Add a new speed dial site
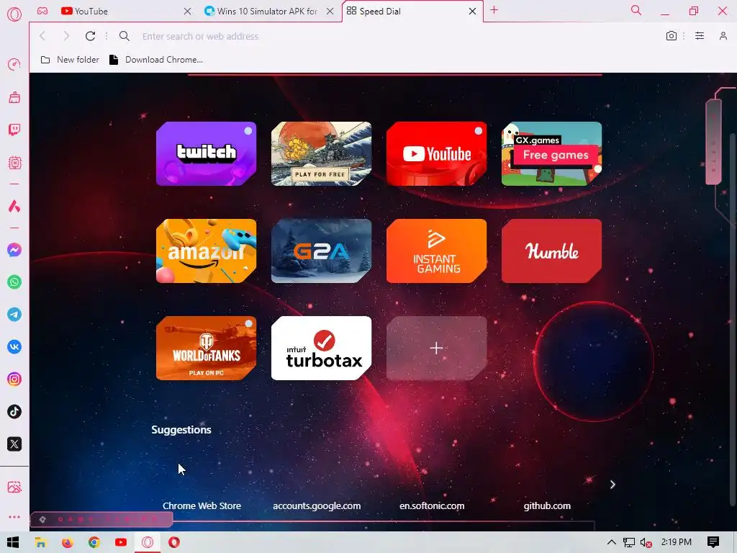The height and width of the screenshot is (553, 737). tap(437, 348)
